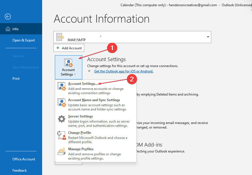Open the IMAP/SMTP account combo box
The height and width of the screenshot is (175, 252).
point(132,37)
